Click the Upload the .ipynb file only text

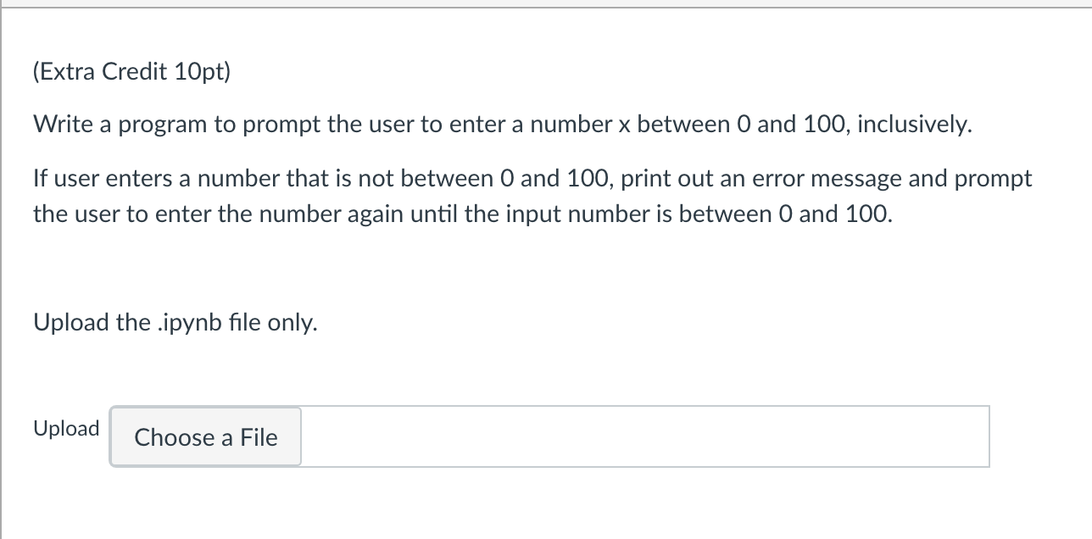[x=175, y=322]
